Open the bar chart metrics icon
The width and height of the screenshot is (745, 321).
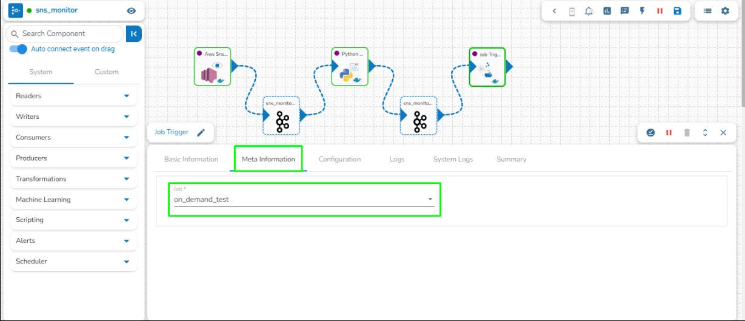point(607,11)
